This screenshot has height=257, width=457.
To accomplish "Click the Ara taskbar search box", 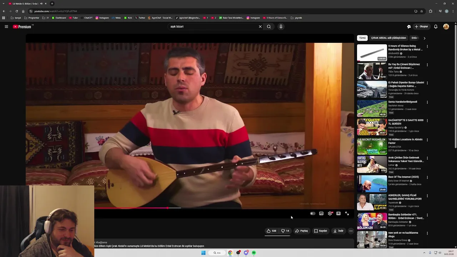I will (x=217, y=253).
